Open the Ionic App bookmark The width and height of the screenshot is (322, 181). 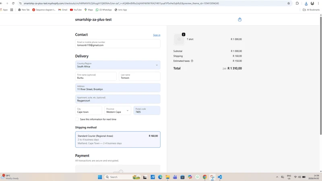[121, 10]
